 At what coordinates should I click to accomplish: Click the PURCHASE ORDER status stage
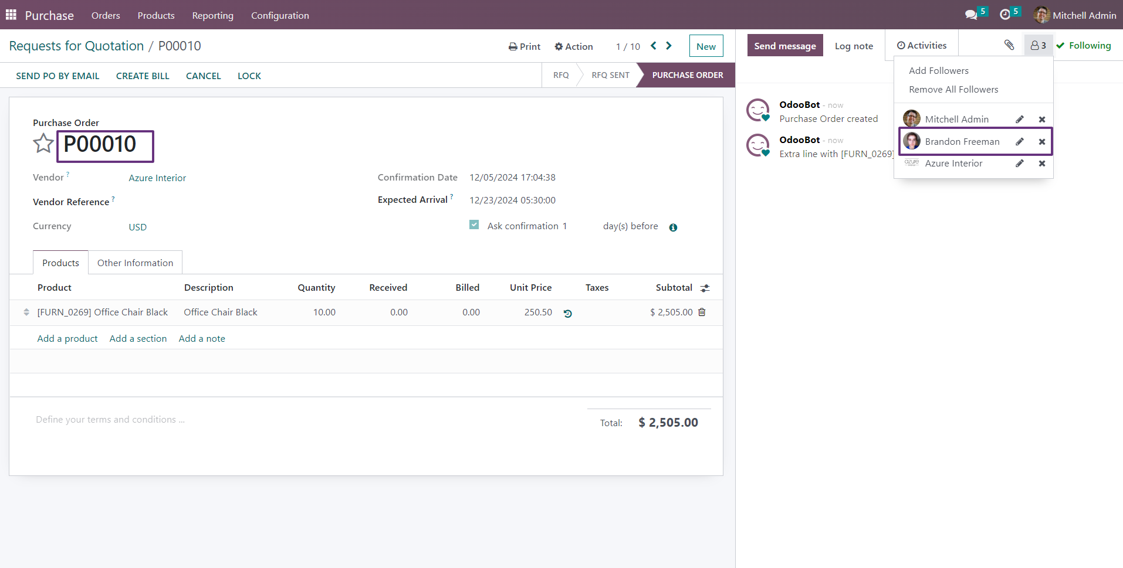click(688, 75)
